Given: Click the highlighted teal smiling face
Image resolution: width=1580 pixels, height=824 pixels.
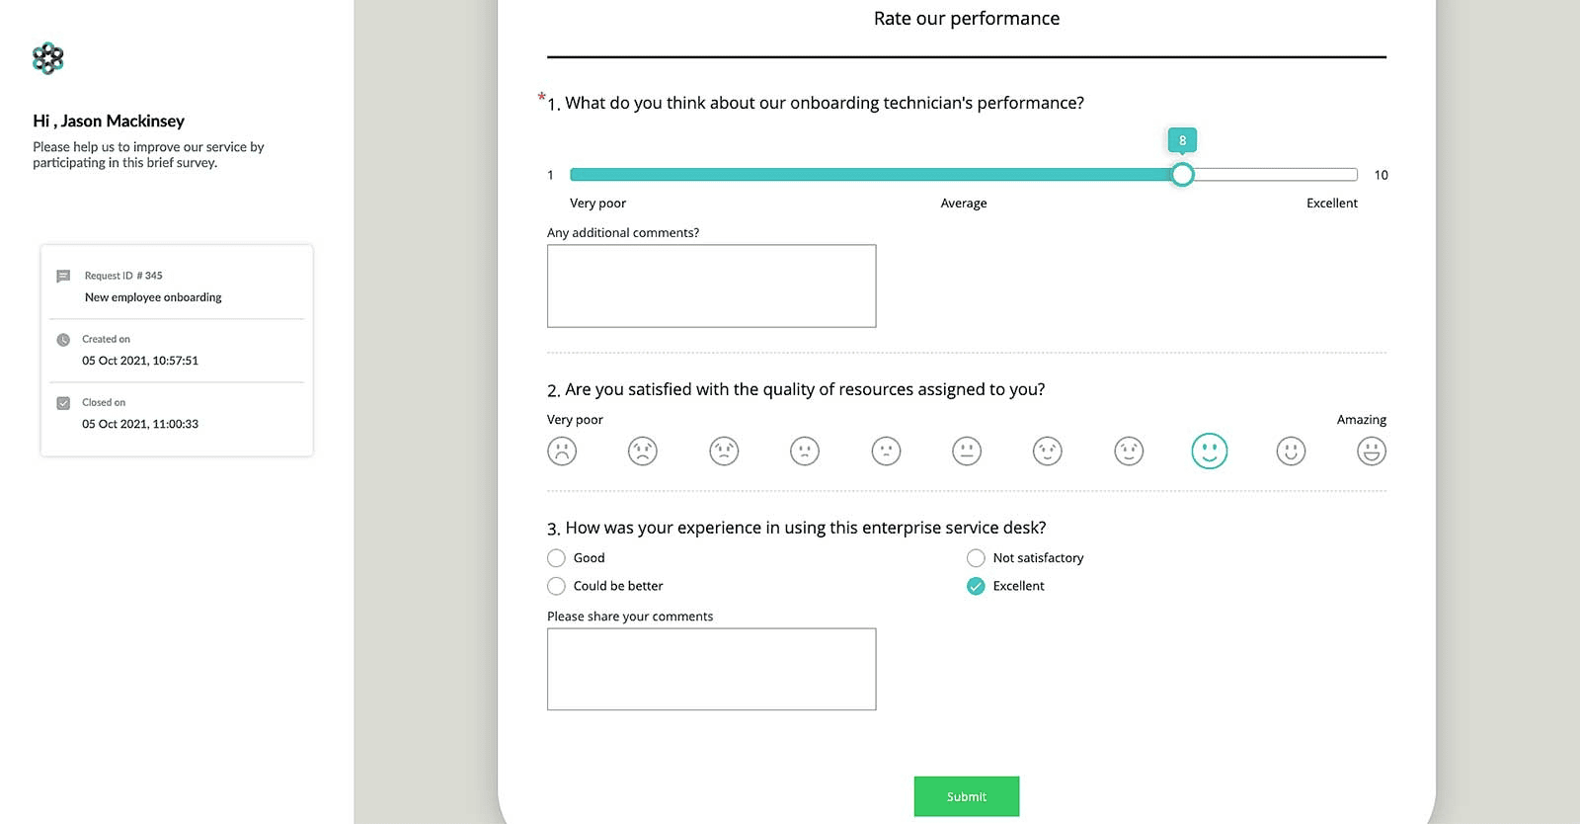Looking at the screenshot, I should pos(1210,451).
